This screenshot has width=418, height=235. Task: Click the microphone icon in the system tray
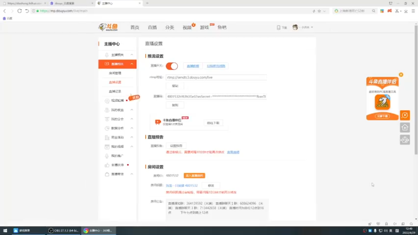[x=375, y=230]
